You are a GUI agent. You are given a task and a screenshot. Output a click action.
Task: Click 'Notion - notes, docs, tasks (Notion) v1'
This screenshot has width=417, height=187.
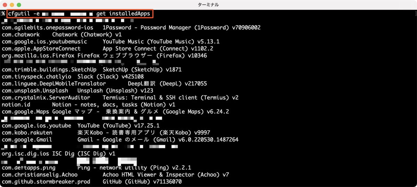coord(114,104)
